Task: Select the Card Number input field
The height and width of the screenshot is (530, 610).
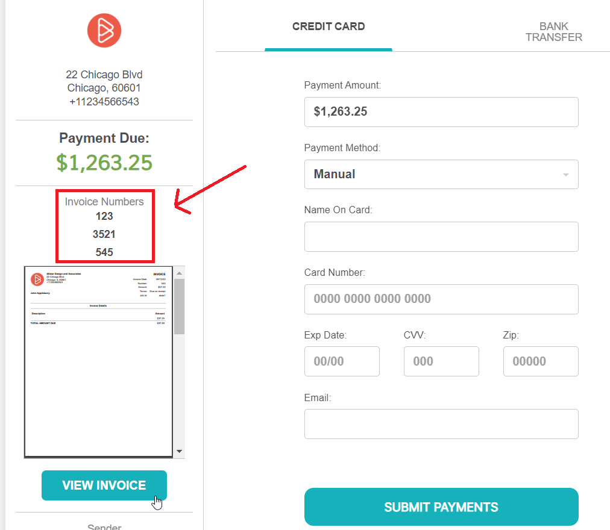Action: 441,299
